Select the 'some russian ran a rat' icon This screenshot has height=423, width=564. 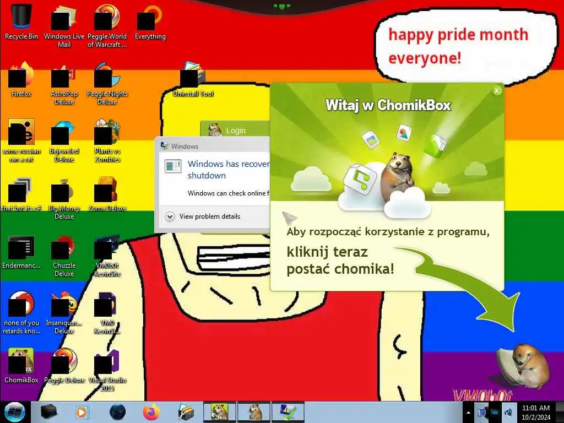click(x=21, y=140)
